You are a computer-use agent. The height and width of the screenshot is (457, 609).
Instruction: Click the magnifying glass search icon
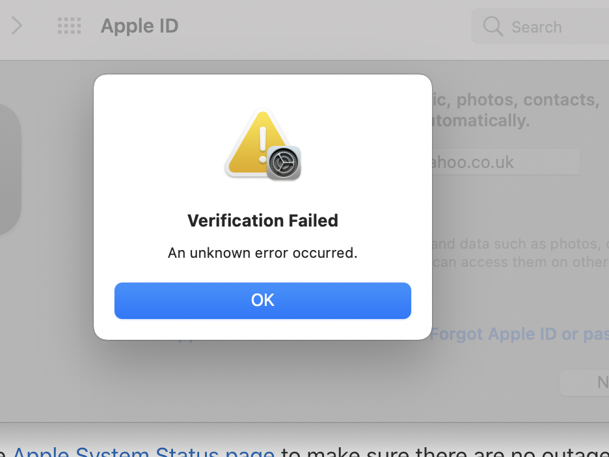[x=493, y=27]
